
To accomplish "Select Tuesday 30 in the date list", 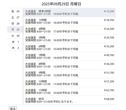I will (15, 36).
